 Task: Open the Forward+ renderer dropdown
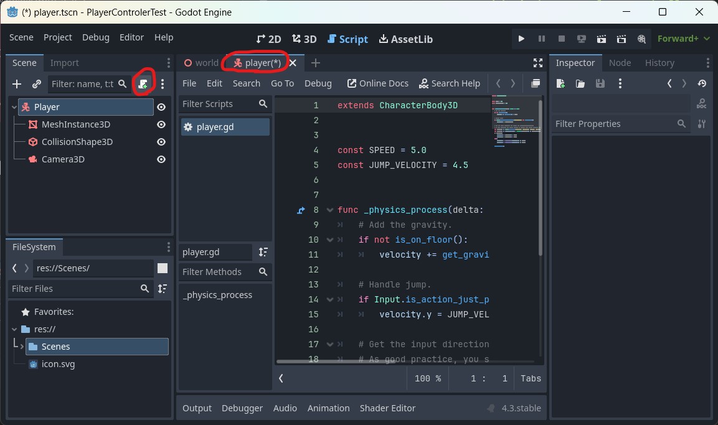[683, 39]
